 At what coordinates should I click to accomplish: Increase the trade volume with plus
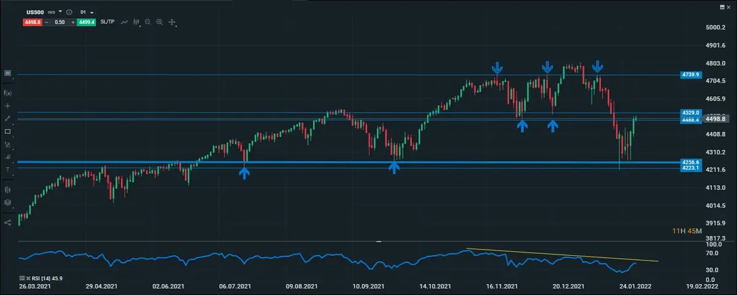tap(72, 22)
